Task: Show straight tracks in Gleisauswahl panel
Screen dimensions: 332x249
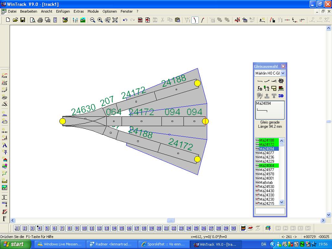Action: pyautogui.click(x=260, y=81)
